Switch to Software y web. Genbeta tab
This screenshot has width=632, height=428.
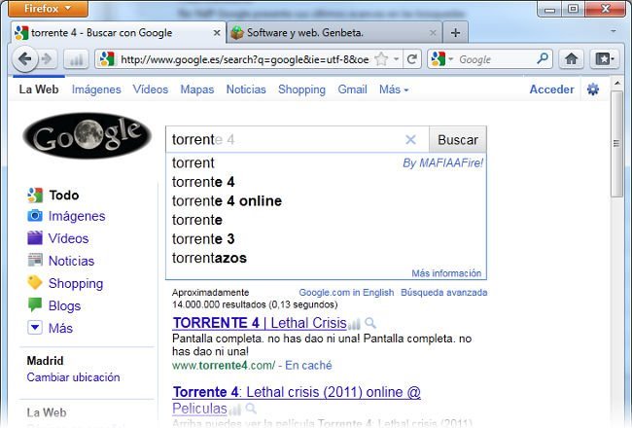(334, 32)
